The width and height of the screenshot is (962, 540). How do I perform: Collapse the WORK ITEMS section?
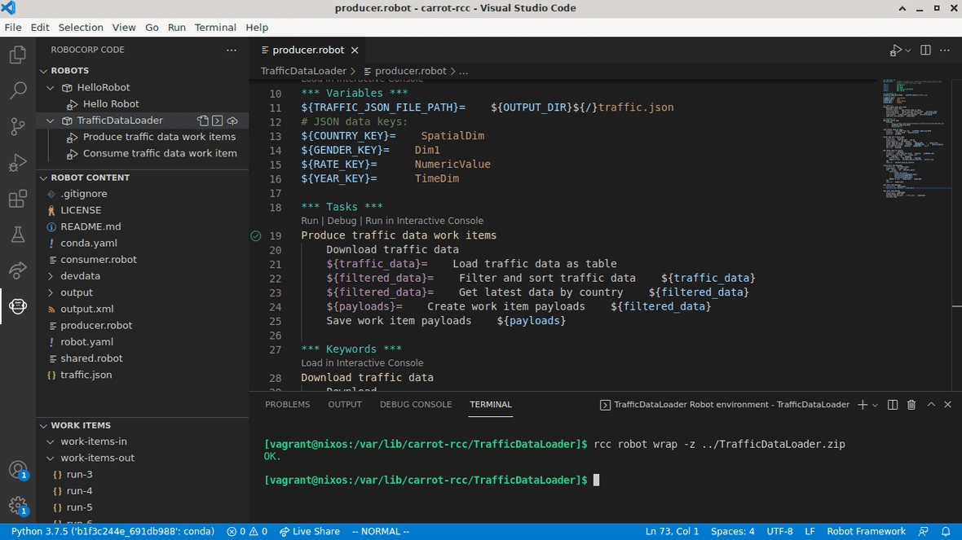(x=43, y=424)
